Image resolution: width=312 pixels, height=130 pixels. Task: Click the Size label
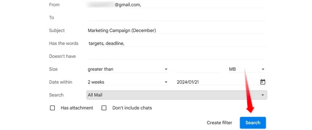point(53,69)
